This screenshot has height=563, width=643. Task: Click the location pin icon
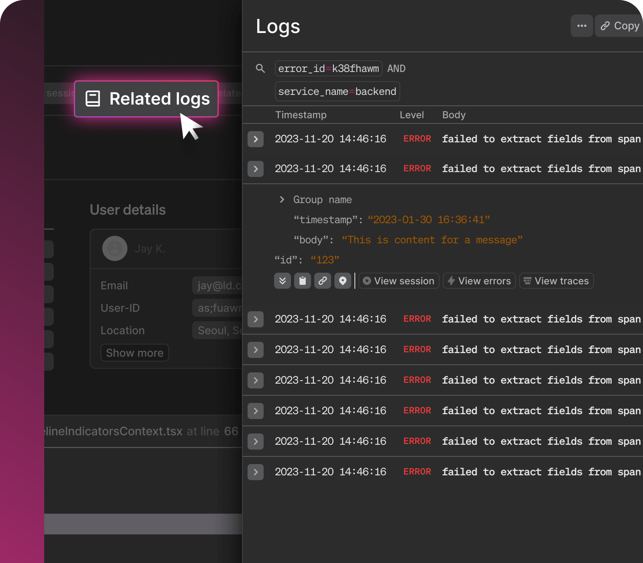[x=343, y=281]
